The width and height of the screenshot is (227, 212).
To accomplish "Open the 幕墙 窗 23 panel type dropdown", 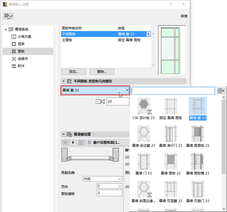I will [x=95, y=91].
